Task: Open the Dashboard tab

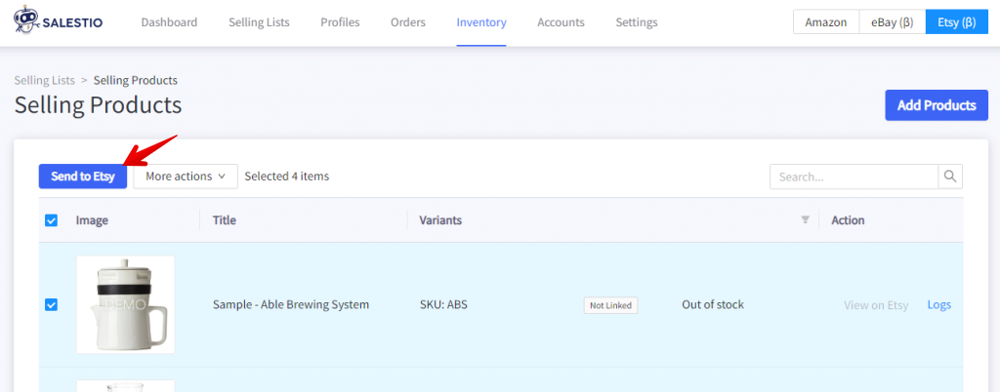Action: tap(169, 22)
